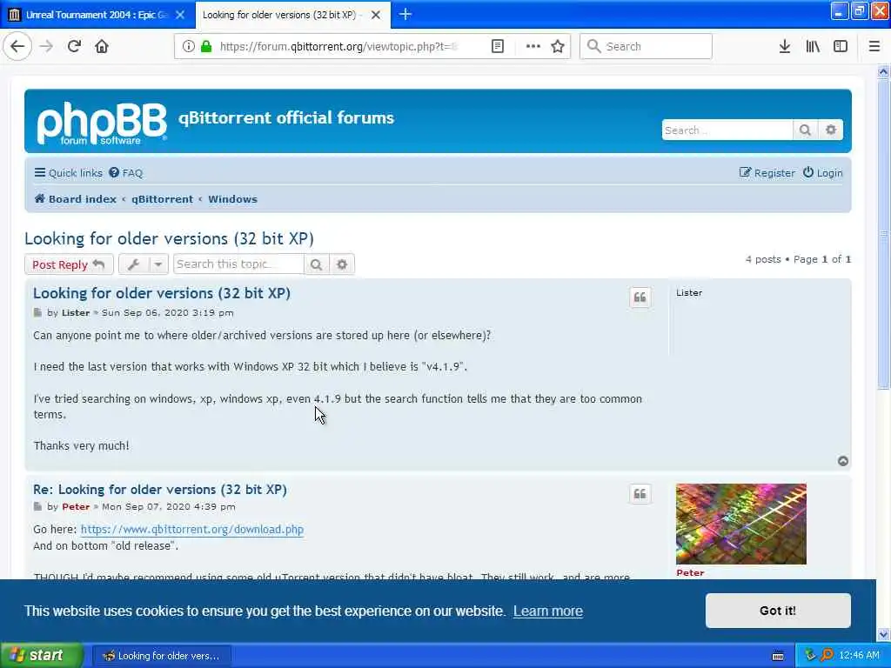891x668 pixels.
Task: Toggle the sidebar icon in toolbar
Action: [x=840, y=46]
